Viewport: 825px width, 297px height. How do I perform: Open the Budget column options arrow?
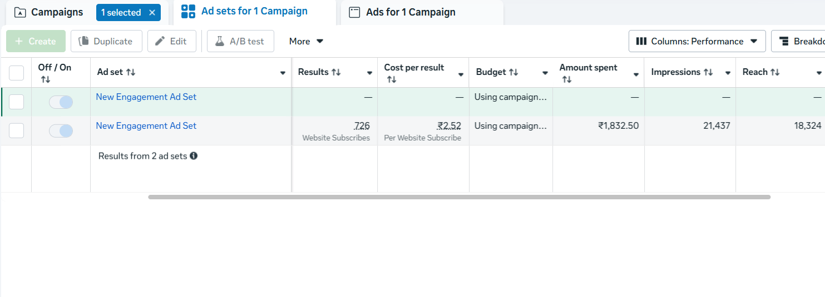[x=544, y=73]
